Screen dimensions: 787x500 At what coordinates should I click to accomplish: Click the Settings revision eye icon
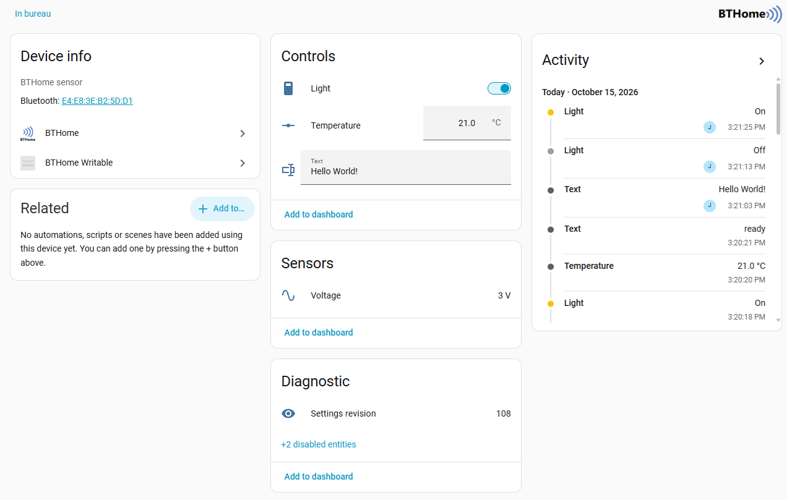pos(288,413)
